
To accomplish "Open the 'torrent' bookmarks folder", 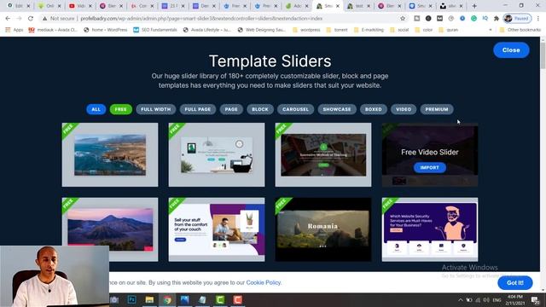I will (x=337, y=30).
